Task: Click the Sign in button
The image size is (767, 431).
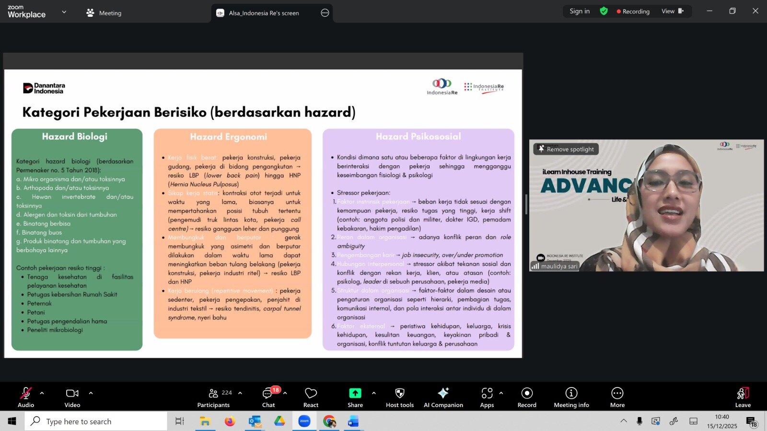Action: (x=580, y=11)
